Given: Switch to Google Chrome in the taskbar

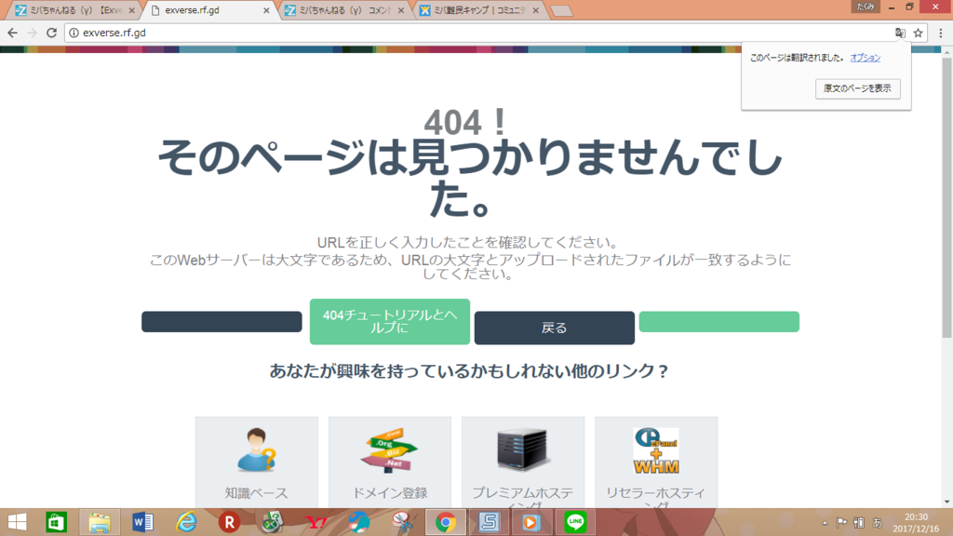Looking at the screenshot, I should click(446, 522).
